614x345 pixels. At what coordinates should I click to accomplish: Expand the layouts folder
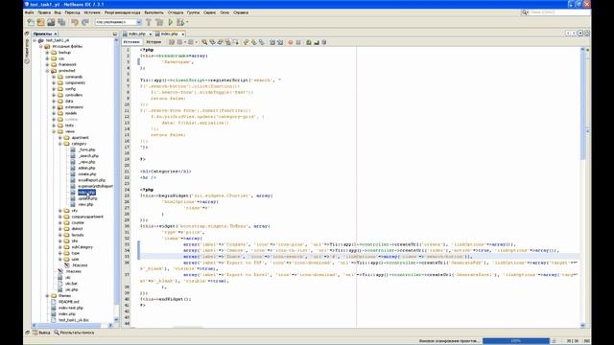[60, 235]
